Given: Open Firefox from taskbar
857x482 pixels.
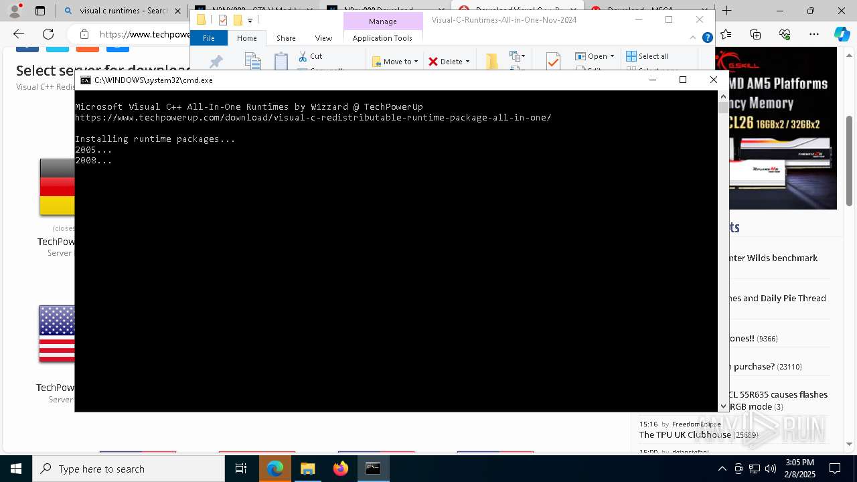Looking at the screenshot, I should point(340,469).
